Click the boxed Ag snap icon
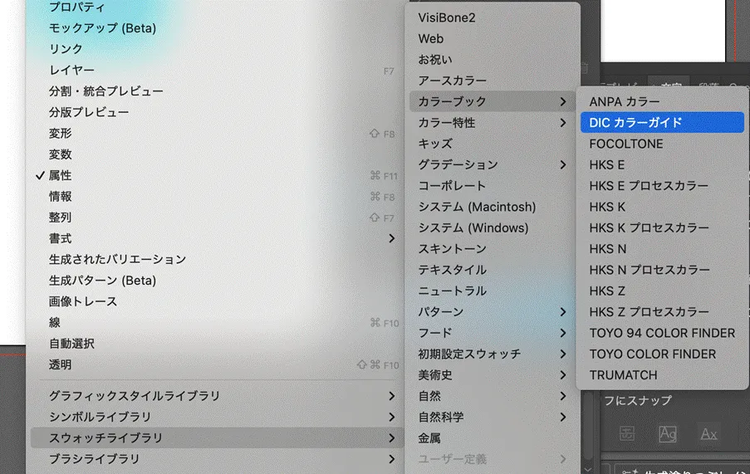This screenshot has width=750, height=474. (x=668, y=433)
